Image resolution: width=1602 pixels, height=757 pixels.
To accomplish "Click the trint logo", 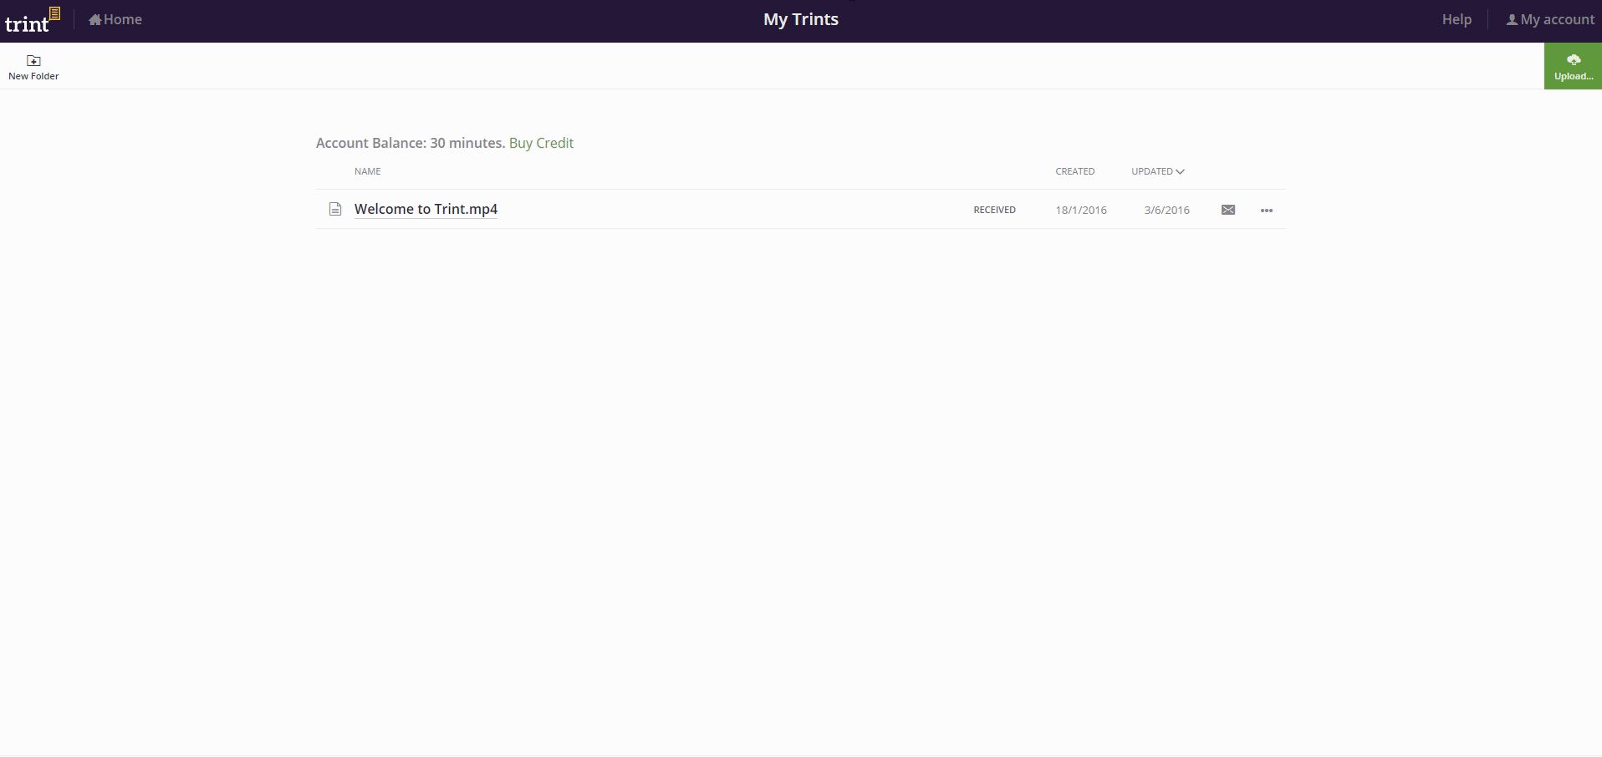I will click(32, 20).
